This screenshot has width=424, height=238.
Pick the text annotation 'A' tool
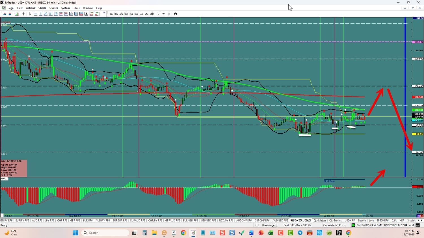[x=86, y=14]
